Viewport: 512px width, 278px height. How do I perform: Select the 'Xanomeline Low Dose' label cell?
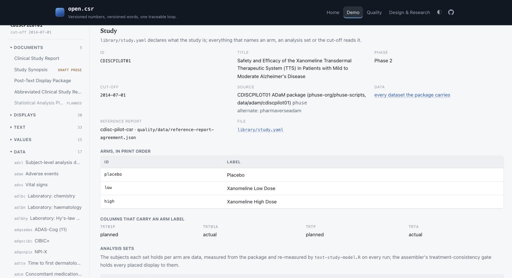(363, 188)
